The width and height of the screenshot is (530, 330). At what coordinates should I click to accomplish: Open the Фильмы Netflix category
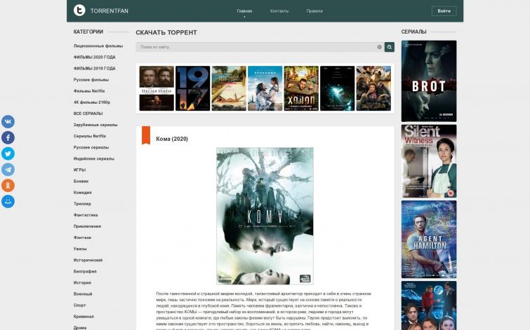(89, 91)
